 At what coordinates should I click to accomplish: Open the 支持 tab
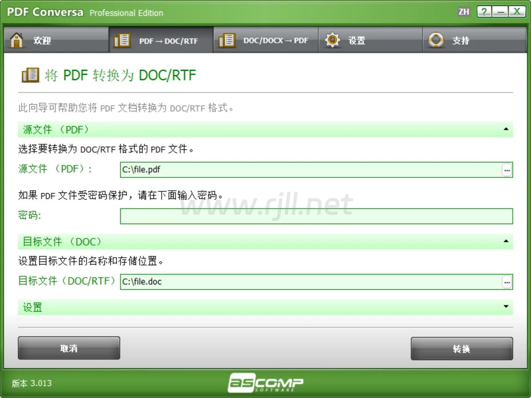tap(460, 41)
